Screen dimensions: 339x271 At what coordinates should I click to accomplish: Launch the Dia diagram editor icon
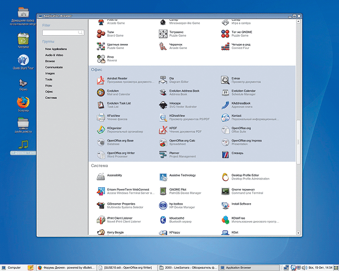[163, 80]
